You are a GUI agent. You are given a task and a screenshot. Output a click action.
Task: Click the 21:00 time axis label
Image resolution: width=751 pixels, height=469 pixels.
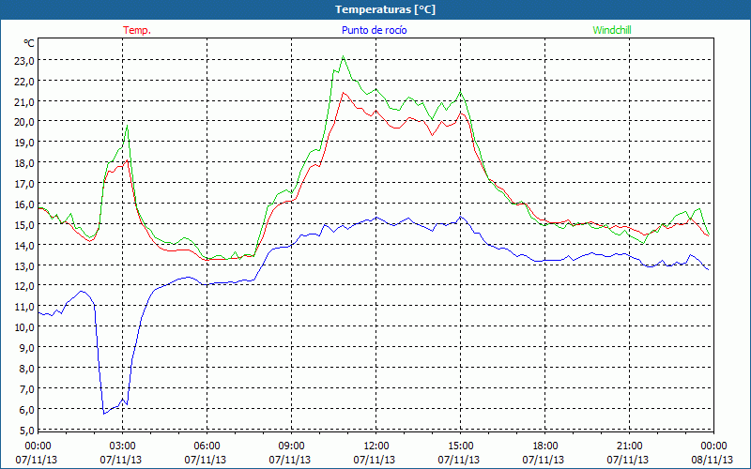pyautogui.click(x=629, y=446)
